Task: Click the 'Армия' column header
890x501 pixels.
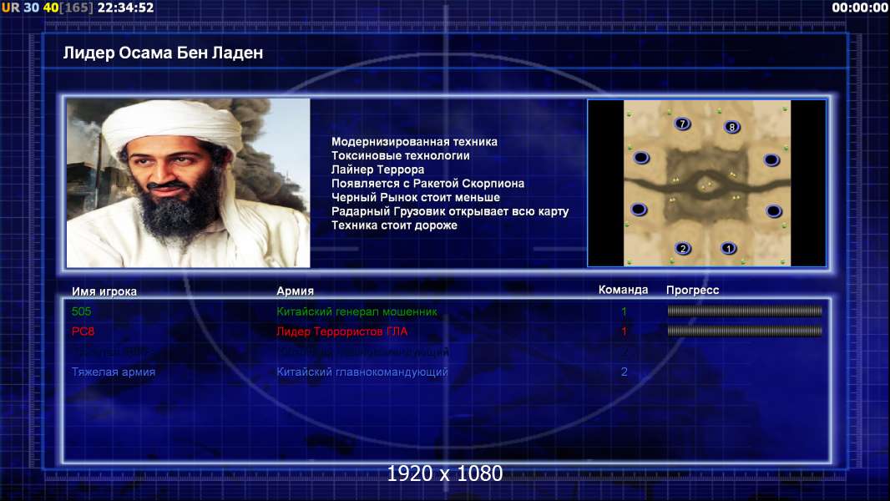Action: point(296,291)
